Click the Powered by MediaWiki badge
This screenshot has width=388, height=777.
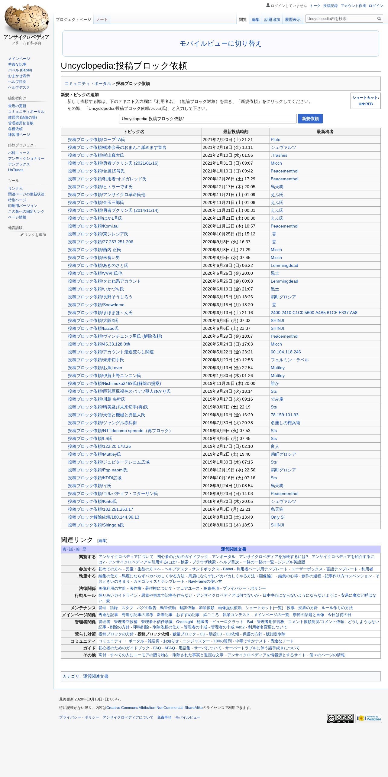[368, 718]
